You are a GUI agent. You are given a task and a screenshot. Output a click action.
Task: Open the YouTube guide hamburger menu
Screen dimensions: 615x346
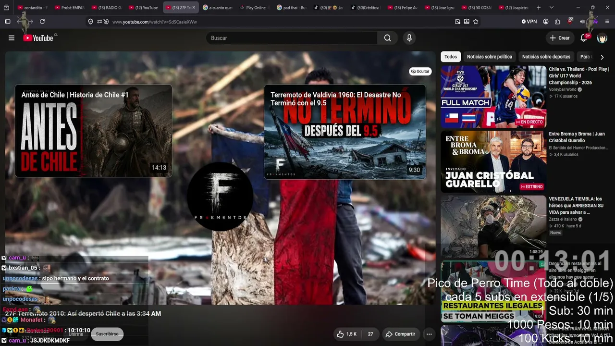(12, 38)
